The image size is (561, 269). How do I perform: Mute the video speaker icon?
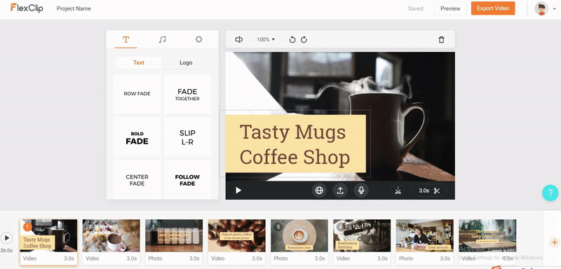point(239,40)
